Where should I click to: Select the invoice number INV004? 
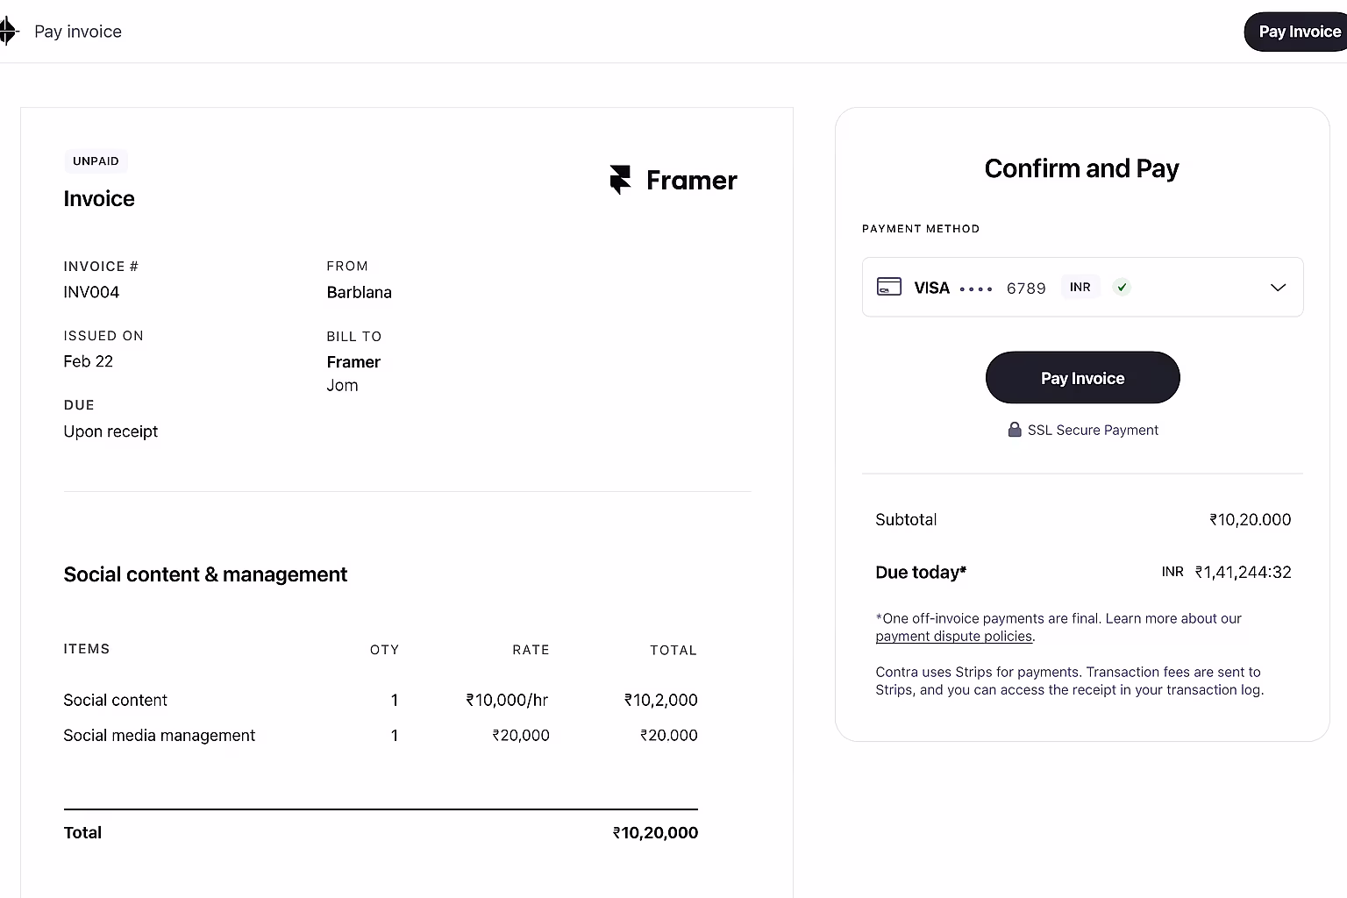pos(91,292)
